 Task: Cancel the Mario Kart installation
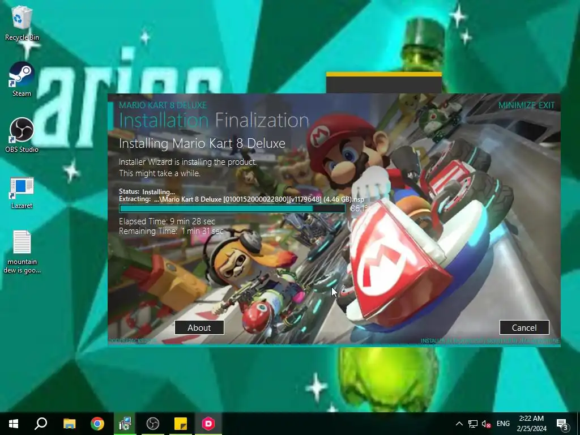pos(524,328)
